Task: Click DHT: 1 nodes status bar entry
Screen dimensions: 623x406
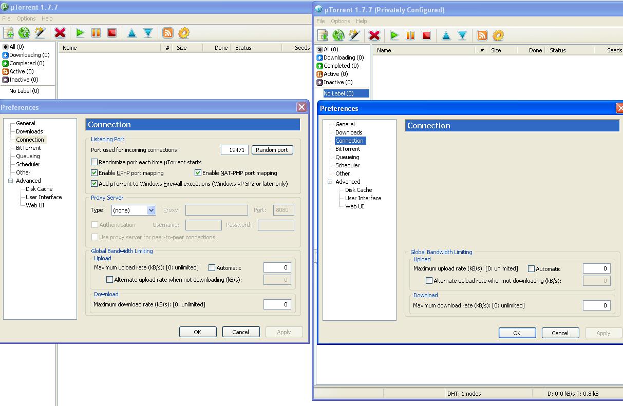Action: pos(464,394)
